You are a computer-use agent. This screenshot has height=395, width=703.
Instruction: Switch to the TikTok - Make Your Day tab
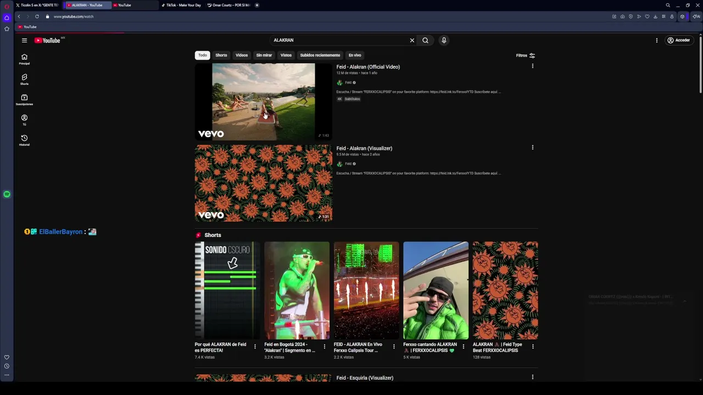(x=182, y=5)
